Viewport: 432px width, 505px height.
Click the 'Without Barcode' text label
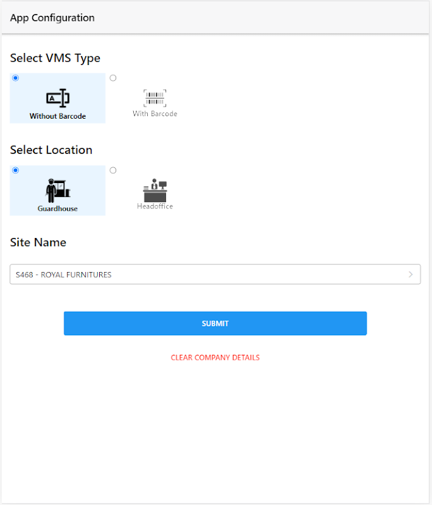(x=57, y=116)
